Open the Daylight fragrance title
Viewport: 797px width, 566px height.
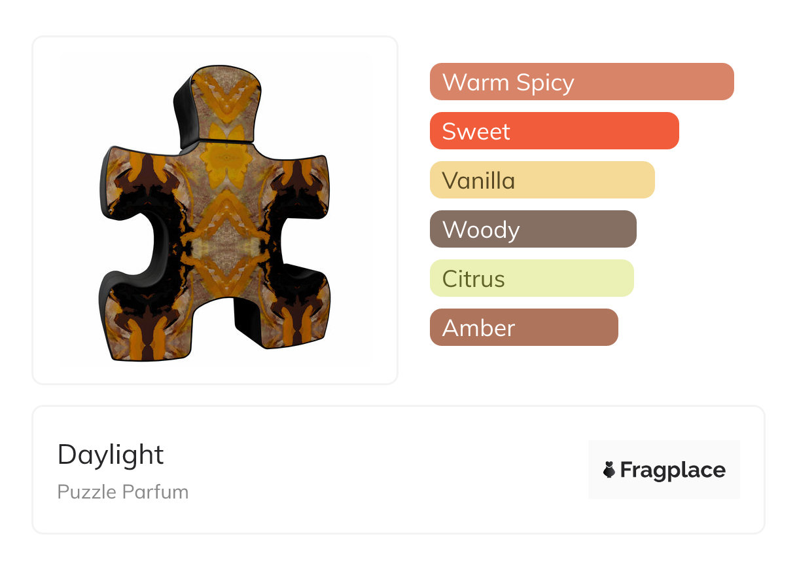111,455
